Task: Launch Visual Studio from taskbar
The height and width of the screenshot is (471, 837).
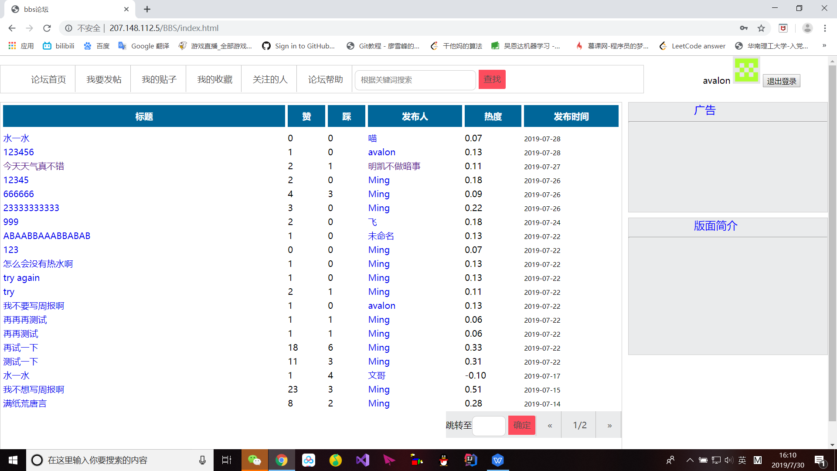Action: (363, 460)
